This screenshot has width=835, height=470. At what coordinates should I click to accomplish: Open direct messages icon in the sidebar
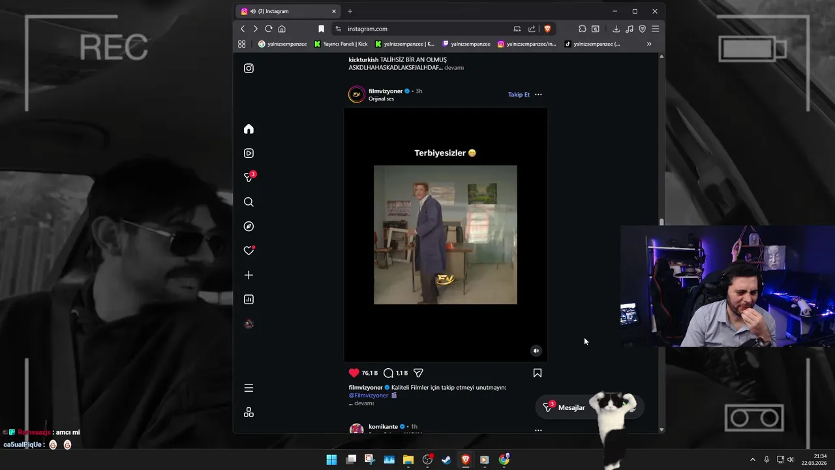pyautogui.click(x=249, y=178)
